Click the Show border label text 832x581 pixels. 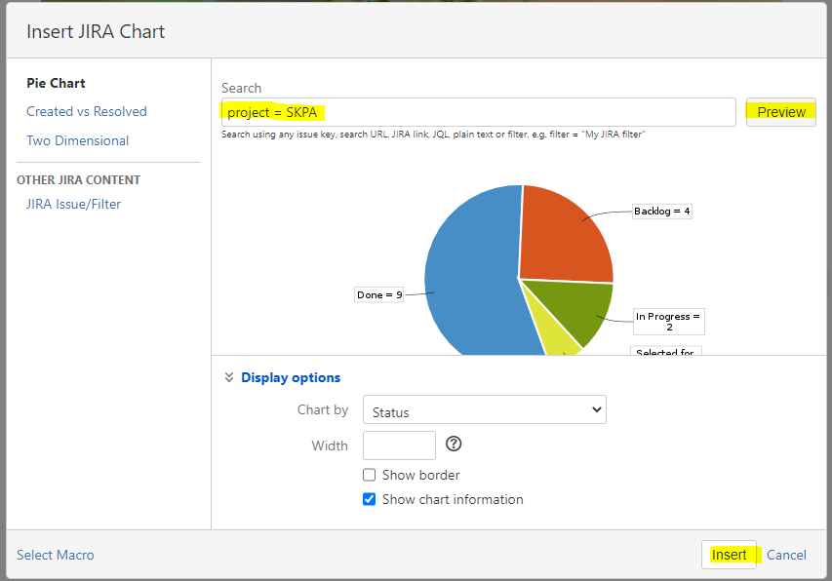[x=420, y=475]
